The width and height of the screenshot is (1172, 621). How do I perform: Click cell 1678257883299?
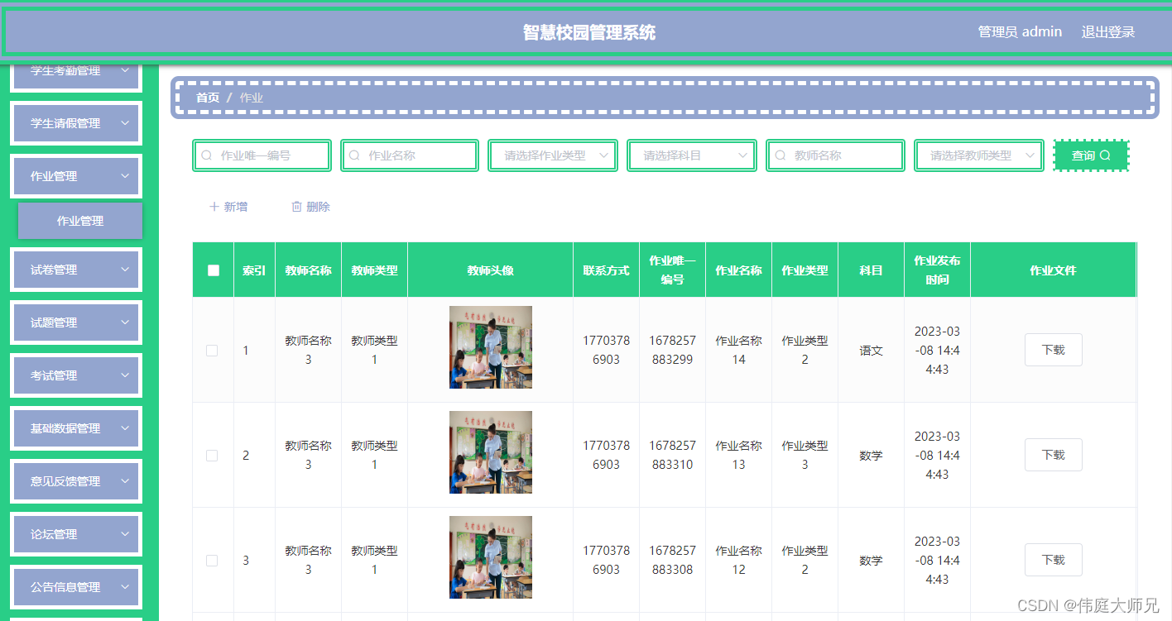pyautogui.click(x=672, y=350)
